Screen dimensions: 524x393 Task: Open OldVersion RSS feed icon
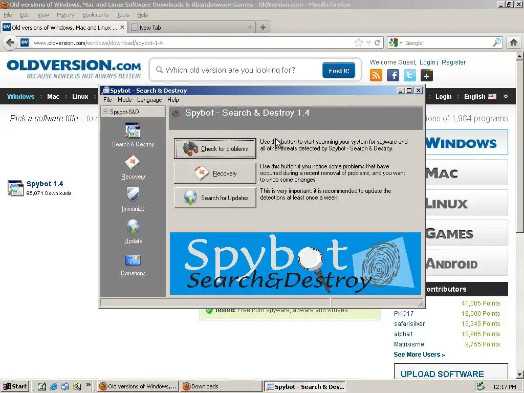[376, 75]
